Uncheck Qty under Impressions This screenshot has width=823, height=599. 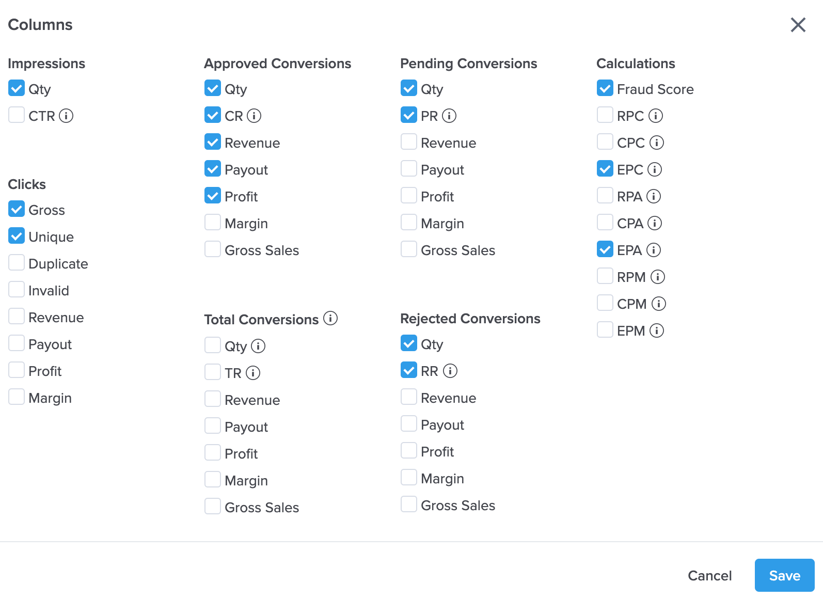coord(16,88)
